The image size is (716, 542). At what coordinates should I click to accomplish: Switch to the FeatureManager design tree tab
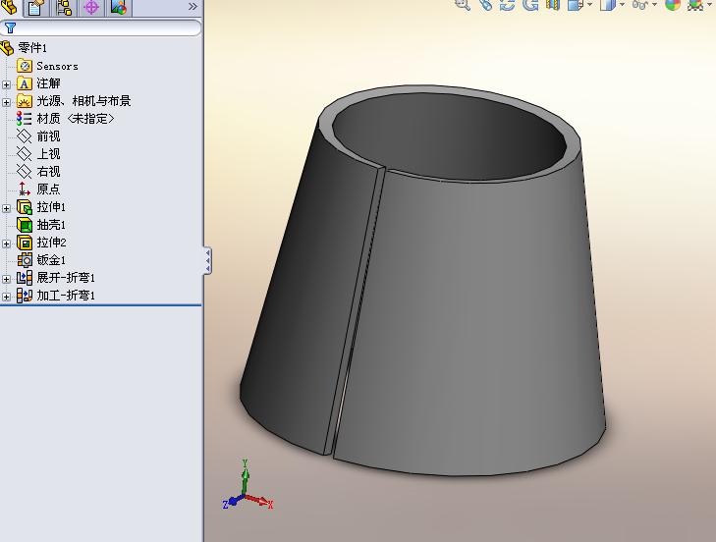coord(9,7)
